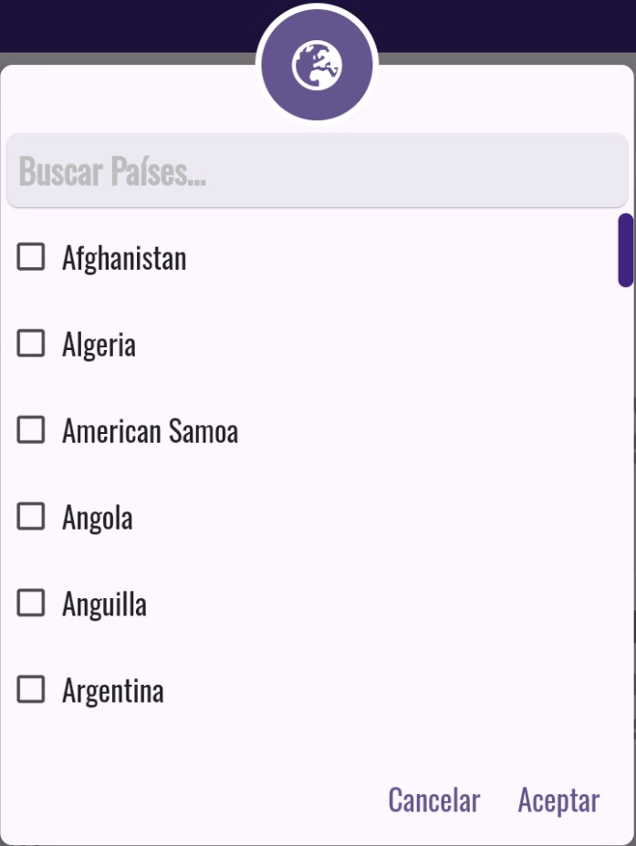Click the gray backdrop beside the globe
The width and height of the screenshot is (636, 846).
502,58
